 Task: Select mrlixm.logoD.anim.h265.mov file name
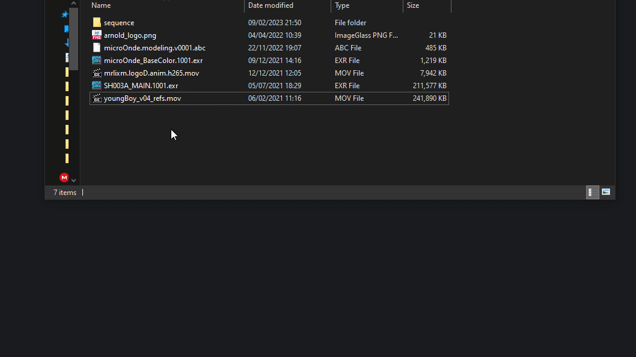[151, 73]
